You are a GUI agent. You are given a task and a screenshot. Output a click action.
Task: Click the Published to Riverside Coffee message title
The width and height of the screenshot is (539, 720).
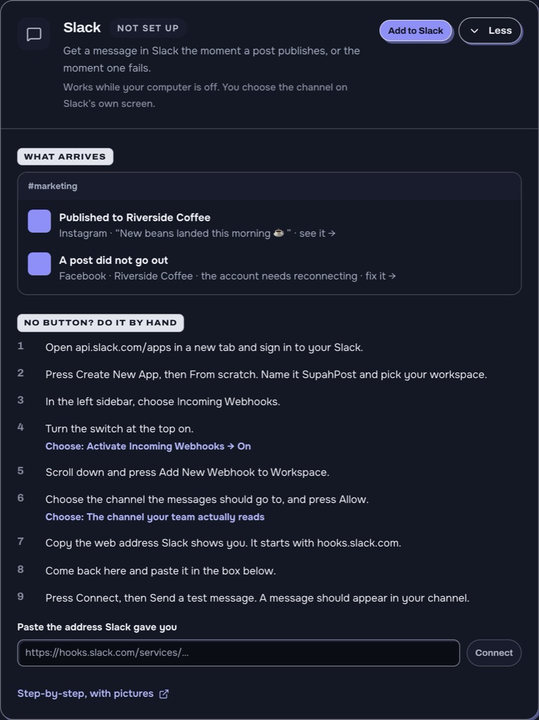click(134, 217)
